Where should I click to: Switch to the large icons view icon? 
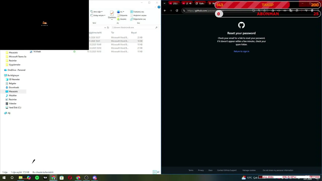pyautogui.click(x=158, y=172)
